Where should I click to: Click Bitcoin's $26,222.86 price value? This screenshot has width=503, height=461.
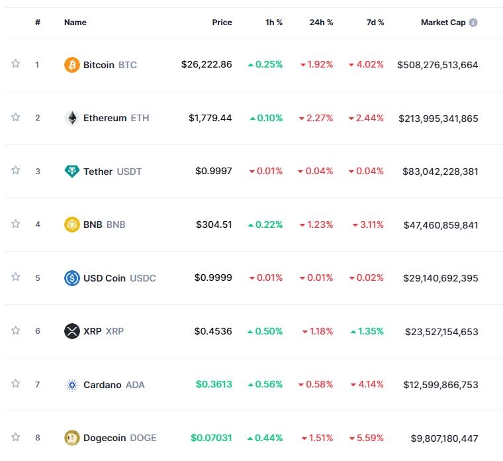pyautogui.click(x=206, y=65)
